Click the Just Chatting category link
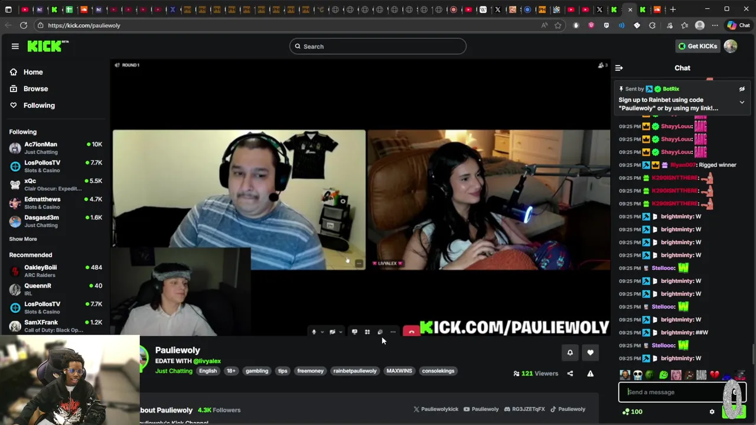Screen dimensions: 756x425 coord(174,371)
